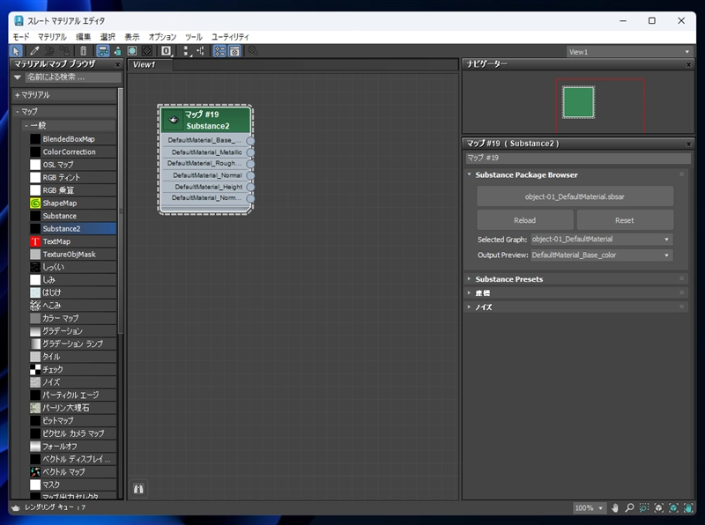The image size is (705, 525).
Task: Click binoculars search icon in View1
Action: click(x=138, y=488)
